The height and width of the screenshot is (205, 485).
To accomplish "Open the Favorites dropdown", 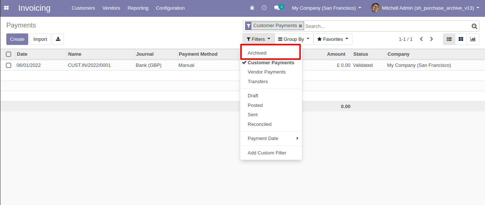I will [333, 39].
